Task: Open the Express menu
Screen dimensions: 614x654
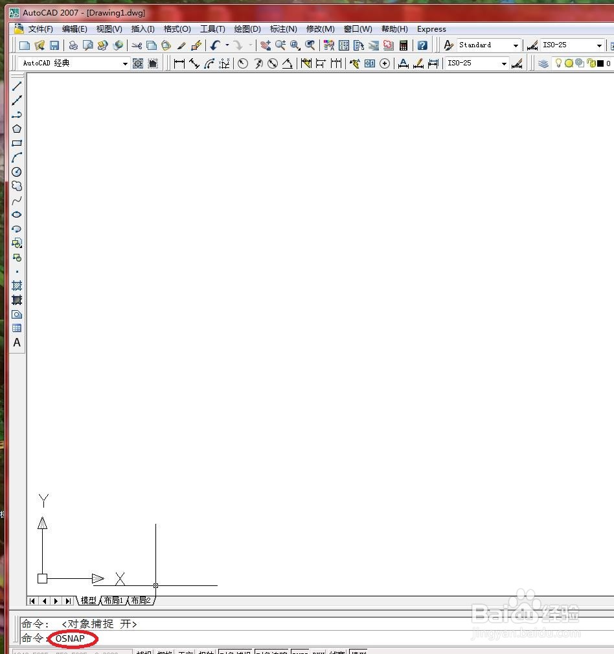Action: click(431, 28)
